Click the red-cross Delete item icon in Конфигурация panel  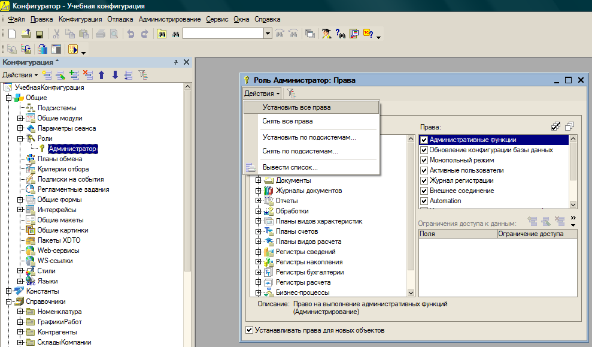[88, 75]
